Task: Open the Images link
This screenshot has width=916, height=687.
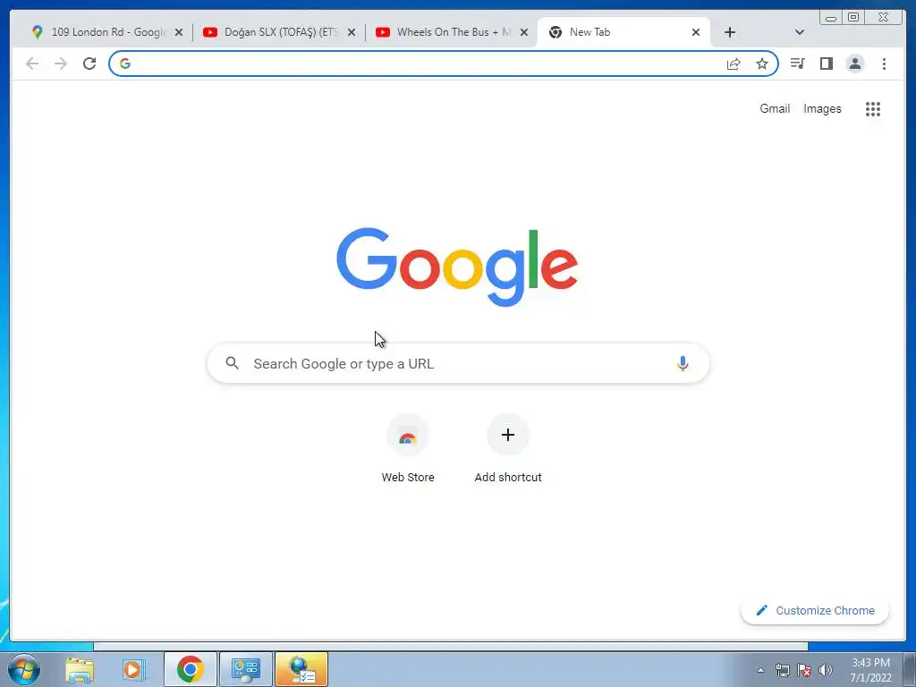Action: point(822,108)
